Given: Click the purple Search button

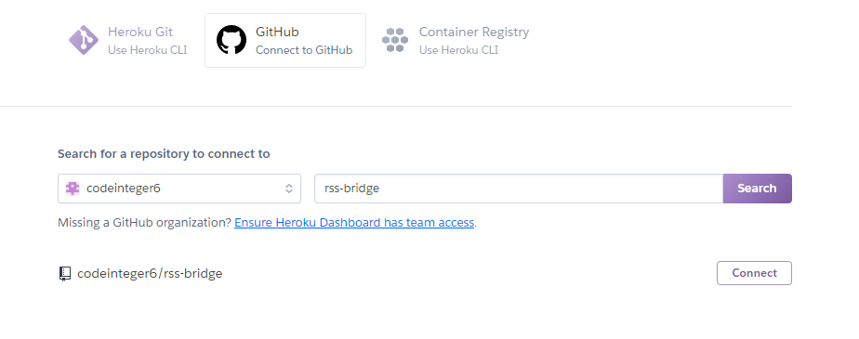Looking at the screenshot, I should (x=757, y=189).
